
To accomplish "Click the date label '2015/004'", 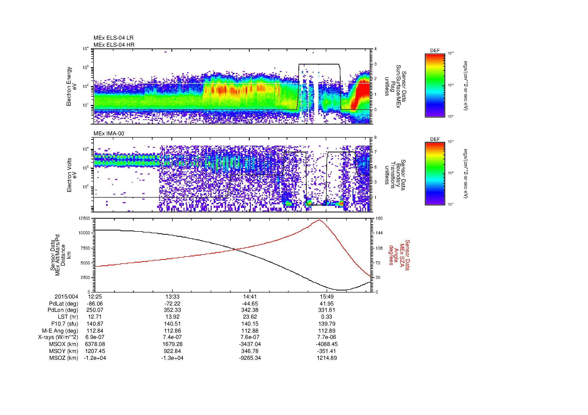I will [x=66, y=297].
